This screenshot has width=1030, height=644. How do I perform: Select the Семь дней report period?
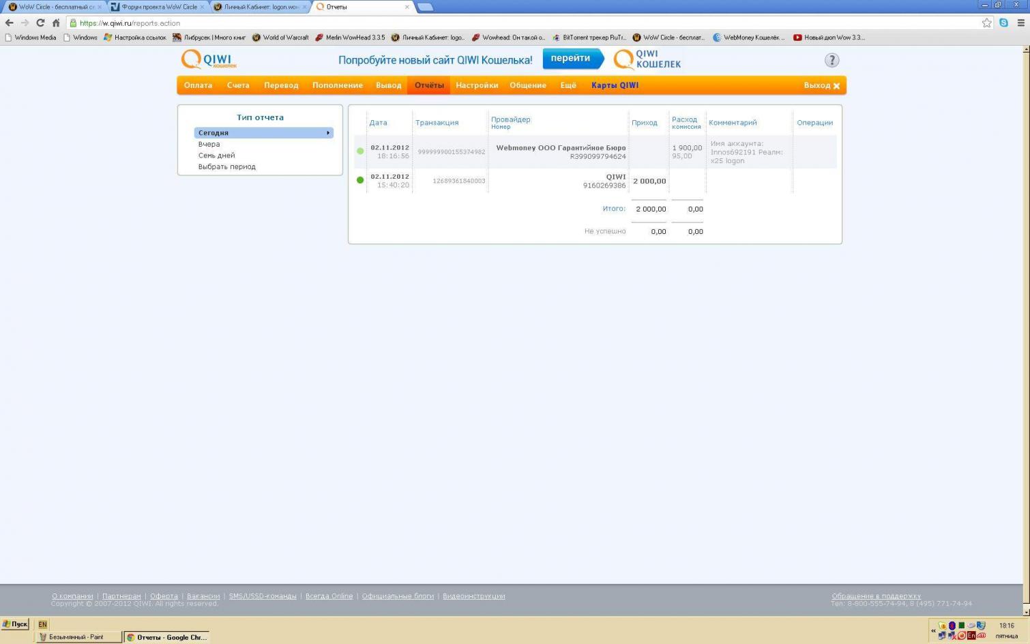[216, 156]
